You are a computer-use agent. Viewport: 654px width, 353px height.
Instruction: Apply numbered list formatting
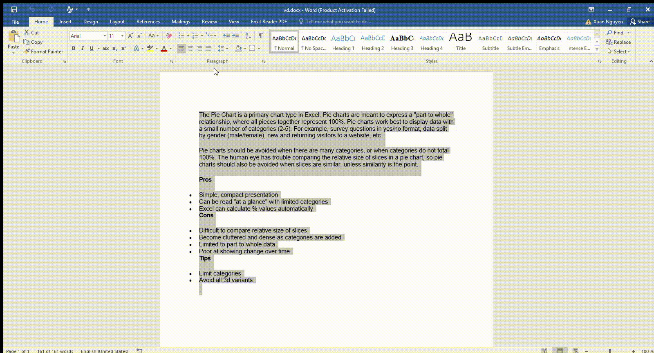[x=195, y=36]
